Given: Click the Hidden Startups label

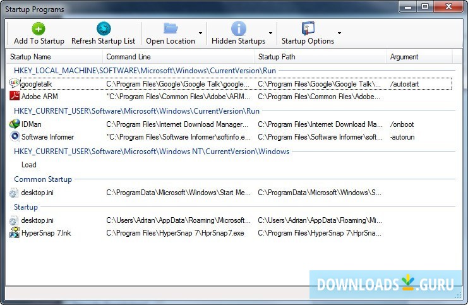Looking at the screenshot, I should [239, 41].
